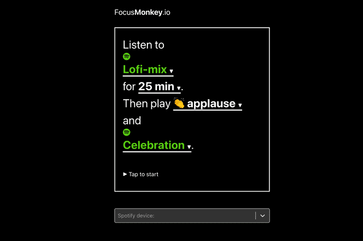Image resolution: width=363 pixels, height=241 pixels.
Task: Click the 'Listen to' text
Action: pos(143,45)
